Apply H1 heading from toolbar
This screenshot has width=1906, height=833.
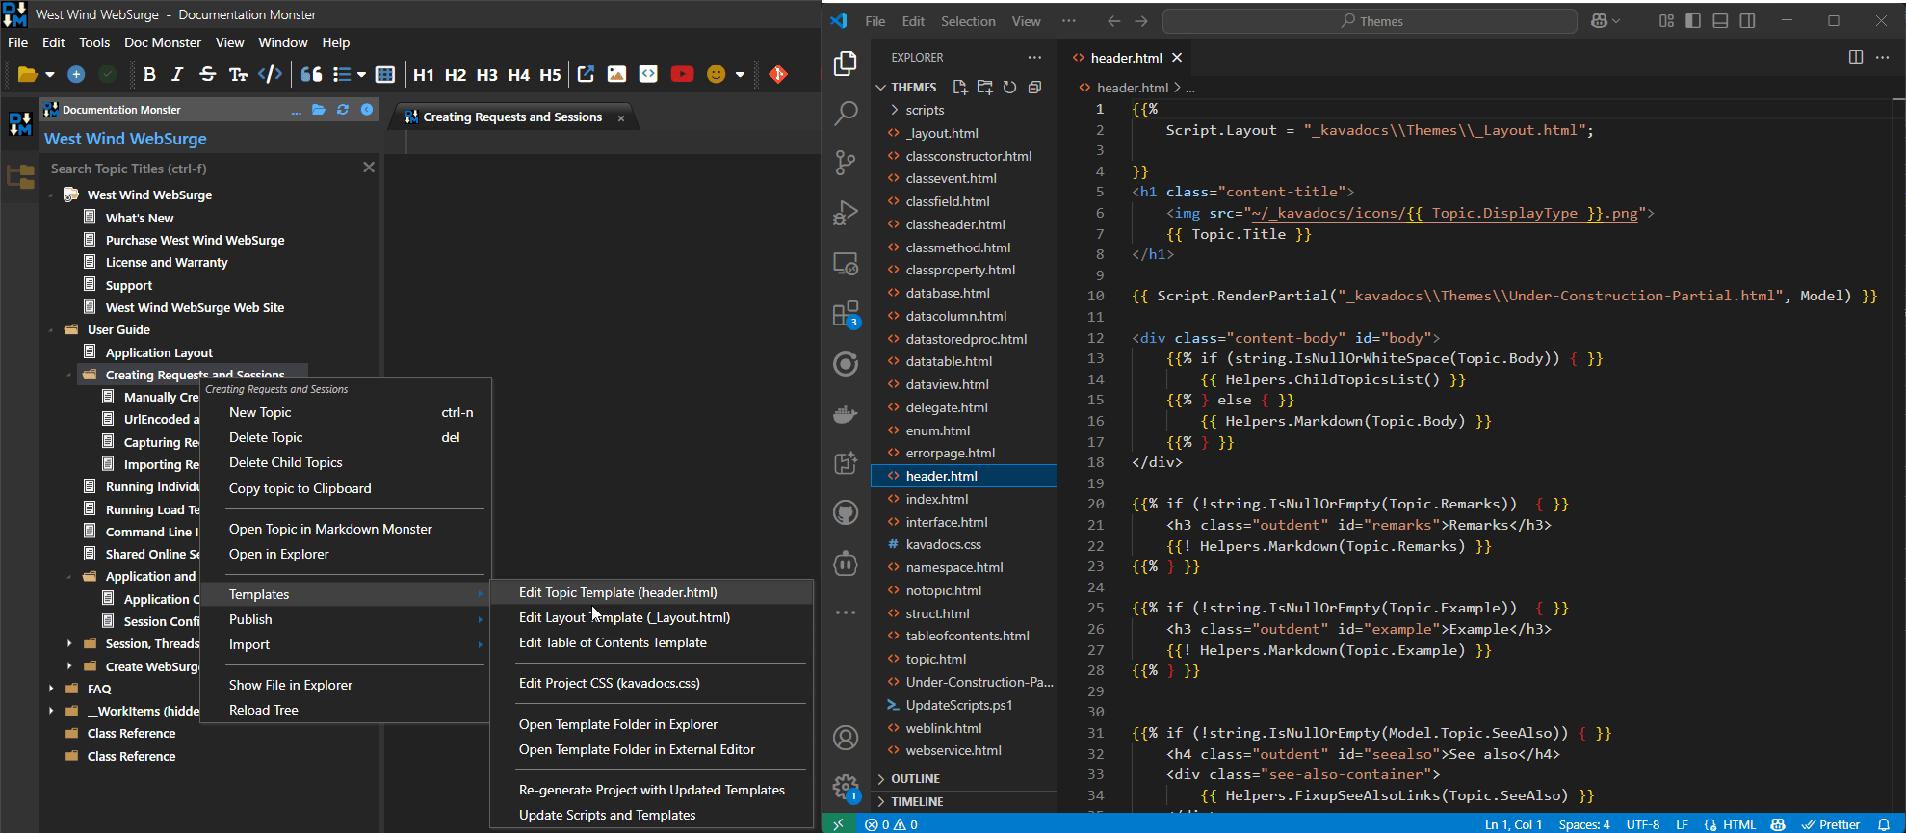click(424, 74)
